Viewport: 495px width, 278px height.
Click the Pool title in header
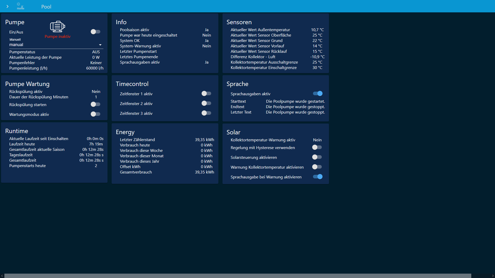point(46,7)
